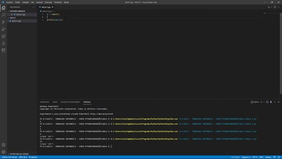Place cursor on line 1 a = input()

[x=53, y=14]
